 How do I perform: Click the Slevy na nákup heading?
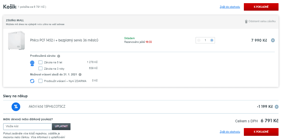point(15,96)
